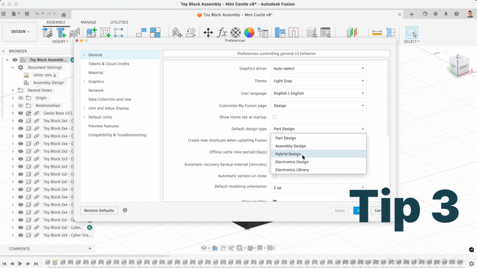Viewport: 477px width, 268px height.
Task: Open the DESIGN workspace dropdown
Action: pos(20,32)
